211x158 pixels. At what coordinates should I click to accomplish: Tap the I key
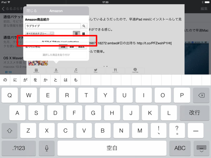tap(144, 95)
